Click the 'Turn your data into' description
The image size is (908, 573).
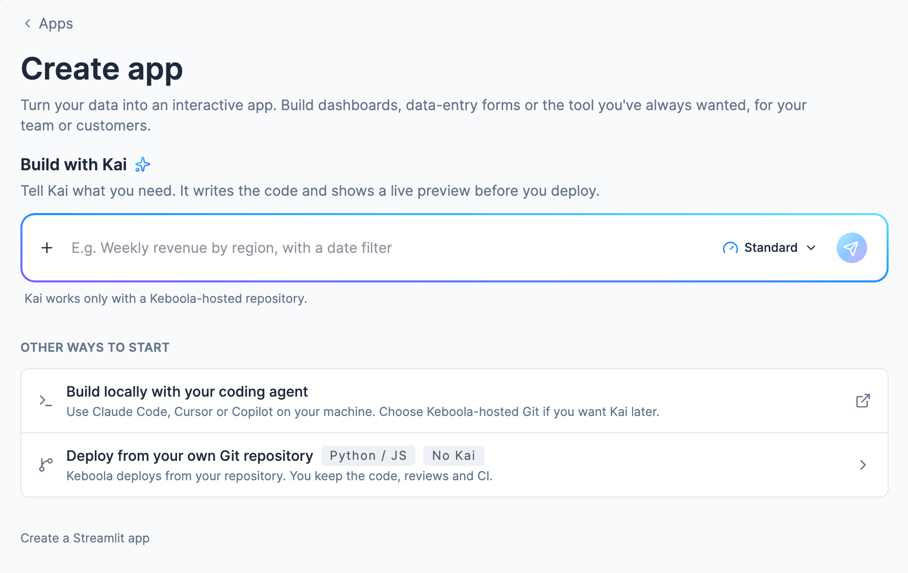point(413,115)
